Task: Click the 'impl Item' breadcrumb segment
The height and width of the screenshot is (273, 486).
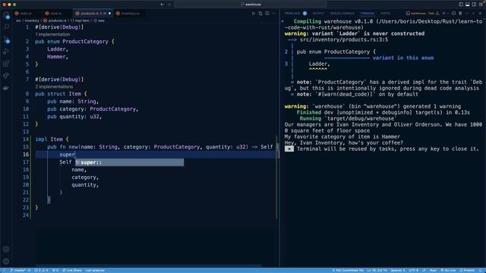Action: (82, 20)
